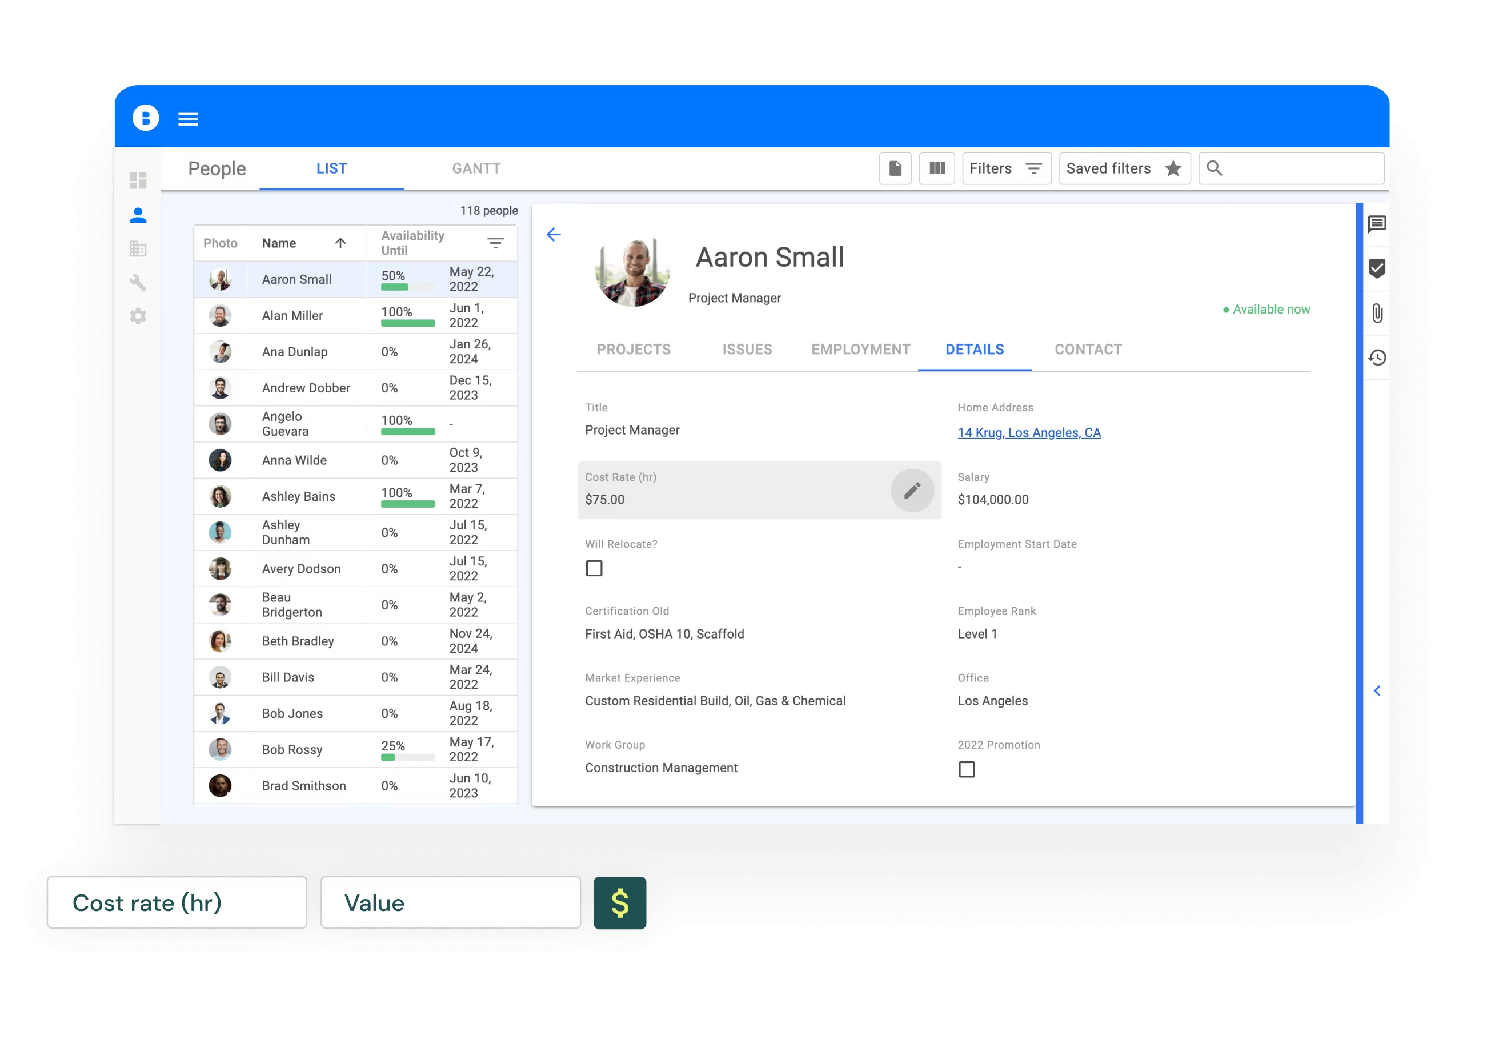Open the history clock icon
The height and width of the screenshot is (1052, 1495).
point(1377,358)
